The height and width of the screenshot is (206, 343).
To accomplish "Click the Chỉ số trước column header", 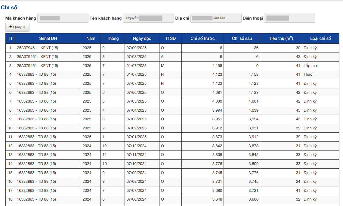I will [x=202, y=38].
